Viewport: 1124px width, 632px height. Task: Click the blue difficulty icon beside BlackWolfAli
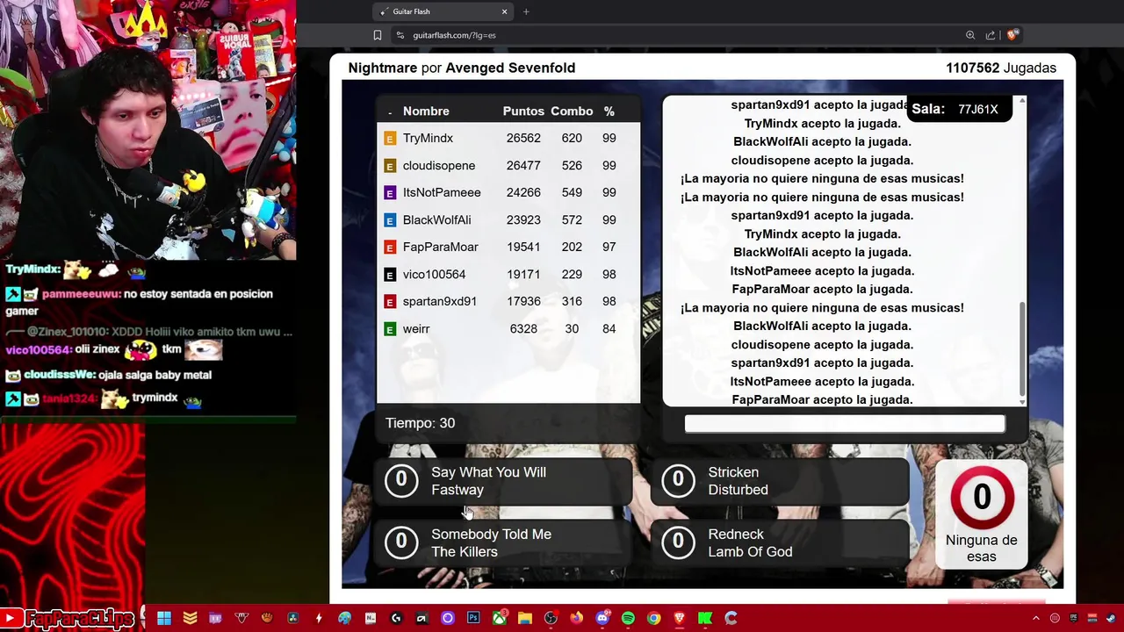[x=391, y=220]
